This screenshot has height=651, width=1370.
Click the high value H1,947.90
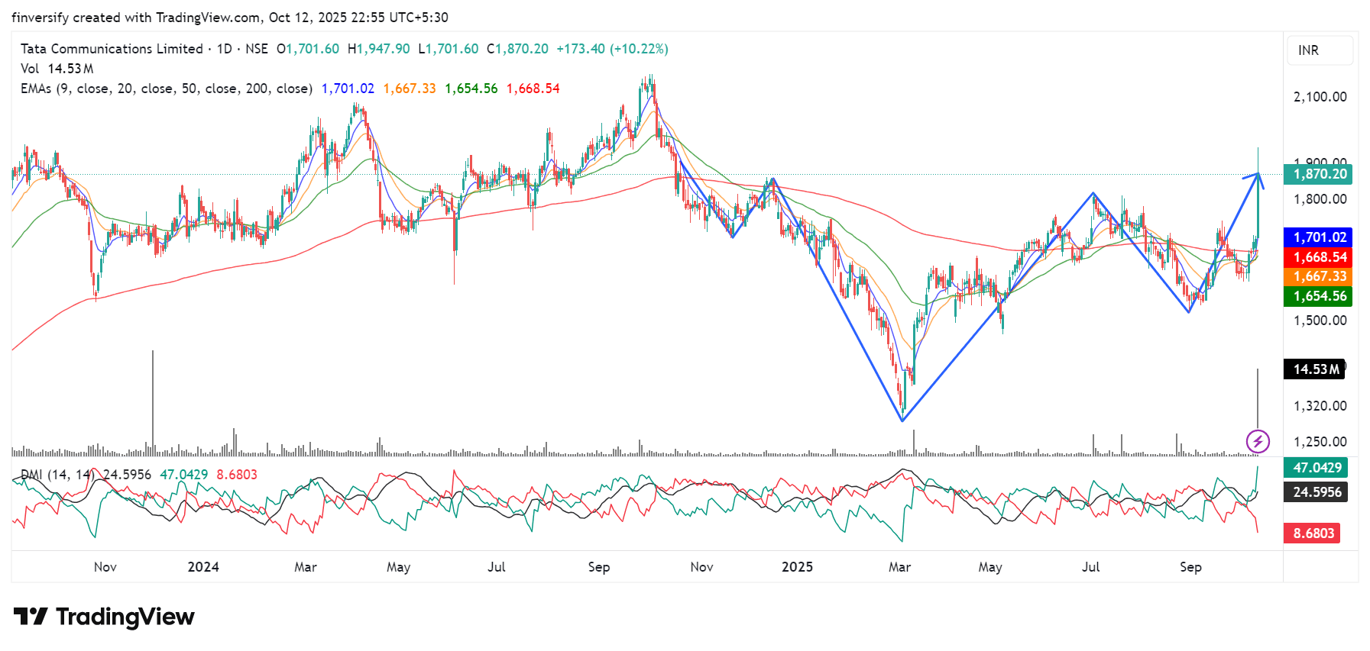tap(379, 49)
